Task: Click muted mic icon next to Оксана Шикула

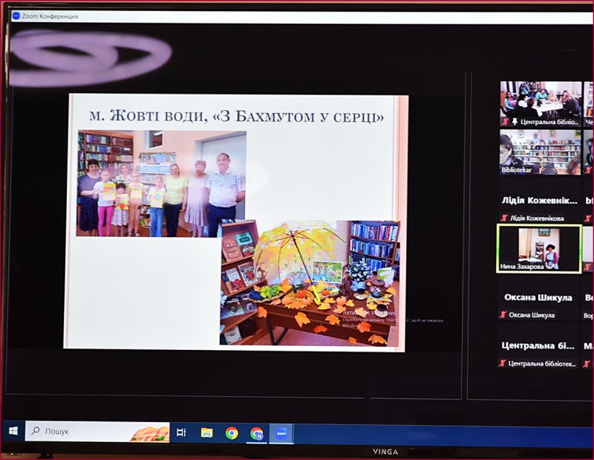Action: pyautogui.click(x=503, y=315)
